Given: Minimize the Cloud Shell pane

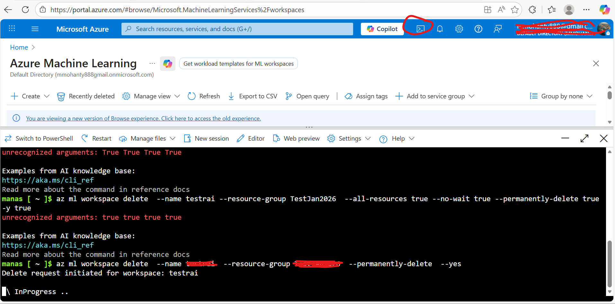Looking at the screenshot, I should [x=565, y=138].
